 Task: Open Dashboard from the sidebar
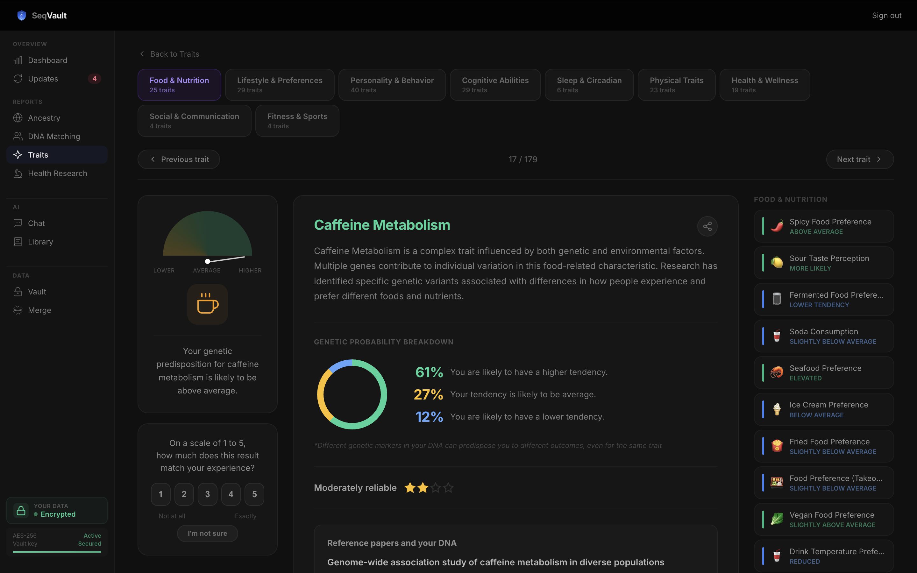[47, 60]
